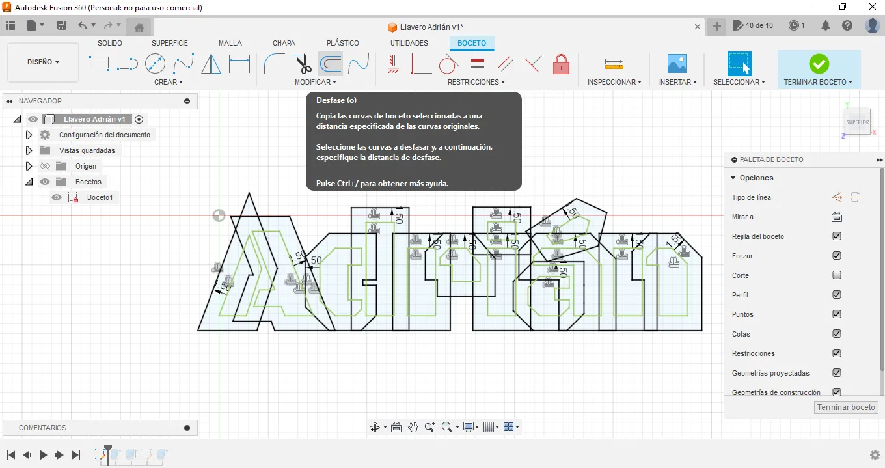Switch to the UTILIDADES tab

coord(409,43)
